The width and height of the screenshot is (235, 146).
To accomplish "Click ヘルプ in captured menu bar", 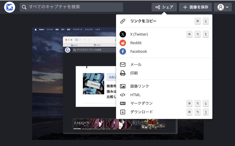I will click(98, 30).
